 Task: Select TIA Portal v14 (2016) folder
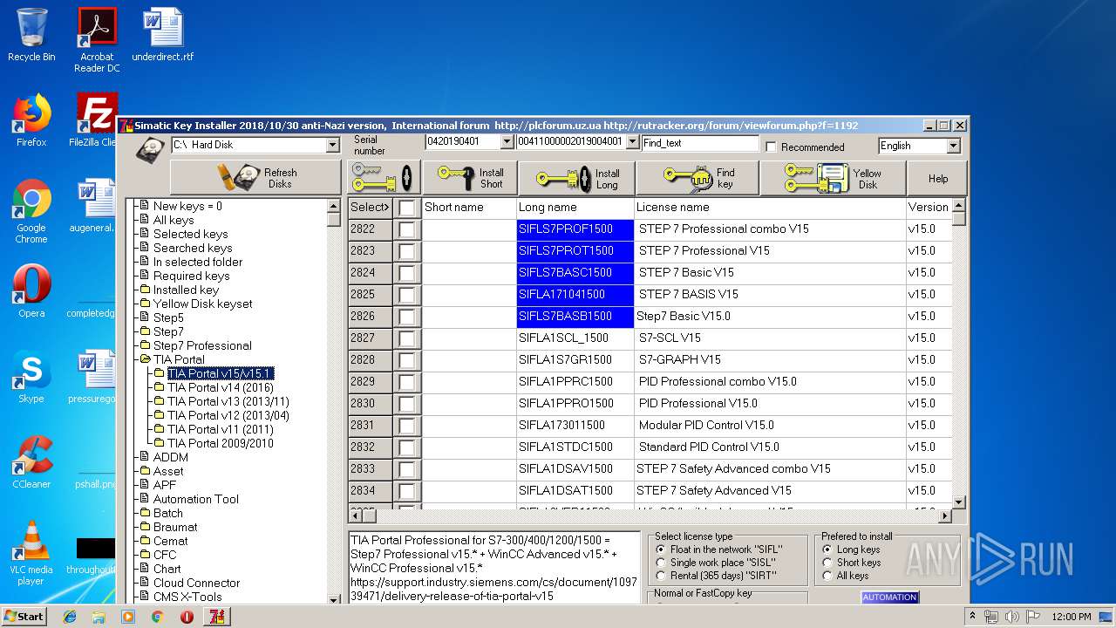coord(221,387)
